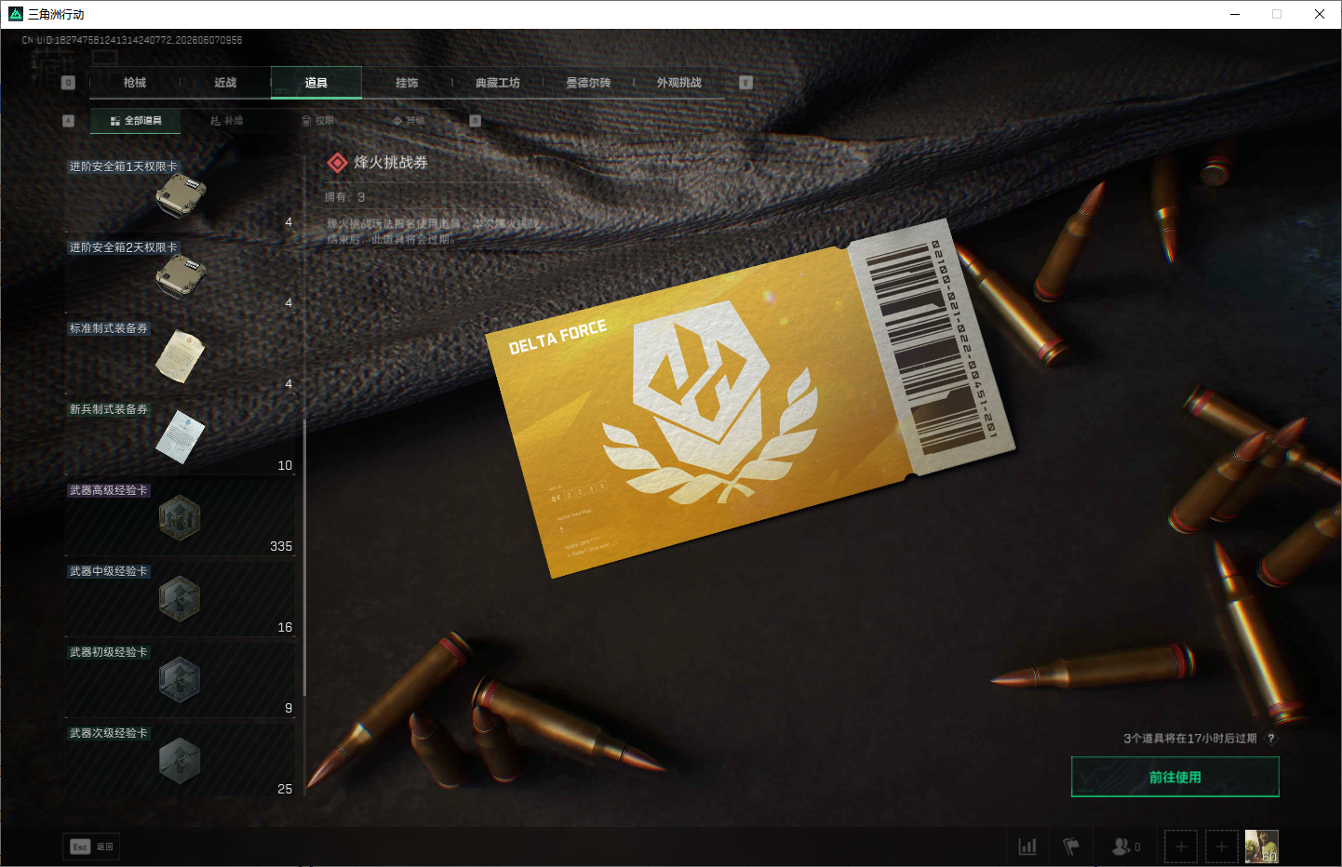1342x867 pixels.
Task: Click the Esc 返回 button
Action: [91, 847]
